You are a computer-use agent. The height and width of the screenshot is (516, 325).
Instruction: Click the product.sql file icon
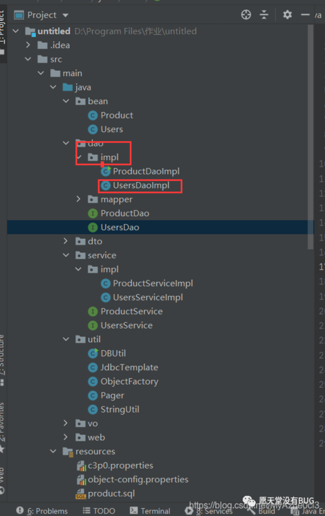point(81,494)
